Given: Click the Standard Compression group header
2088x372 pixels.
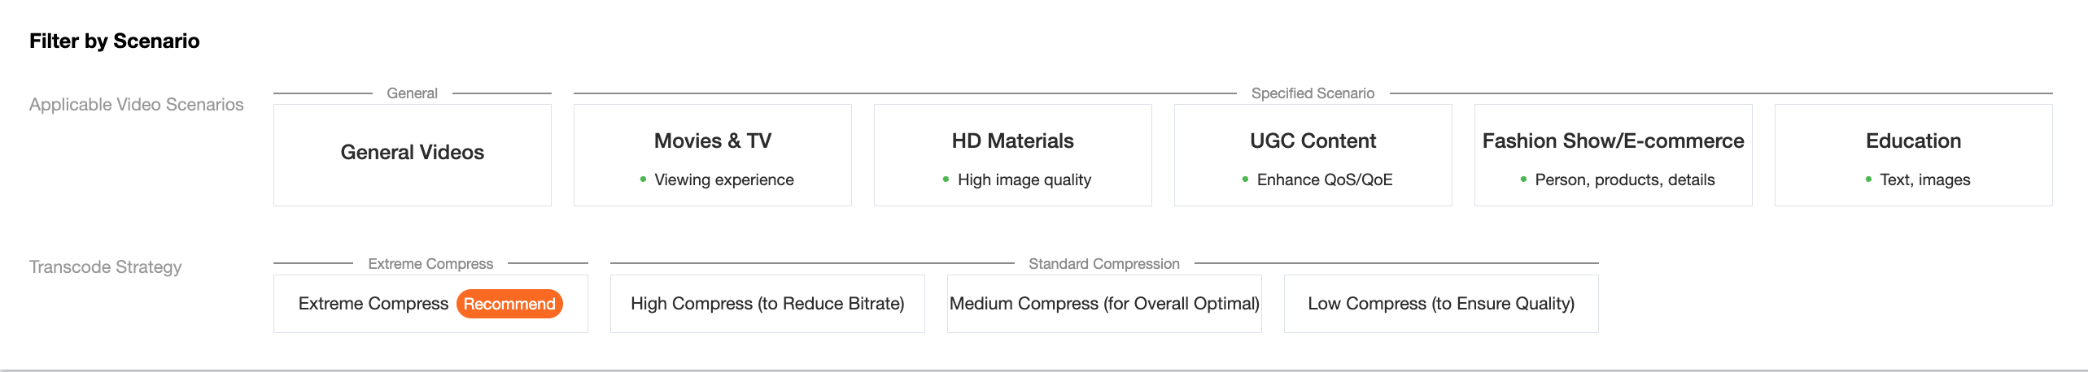Looking at the screenshot, I should point(1103,264).
